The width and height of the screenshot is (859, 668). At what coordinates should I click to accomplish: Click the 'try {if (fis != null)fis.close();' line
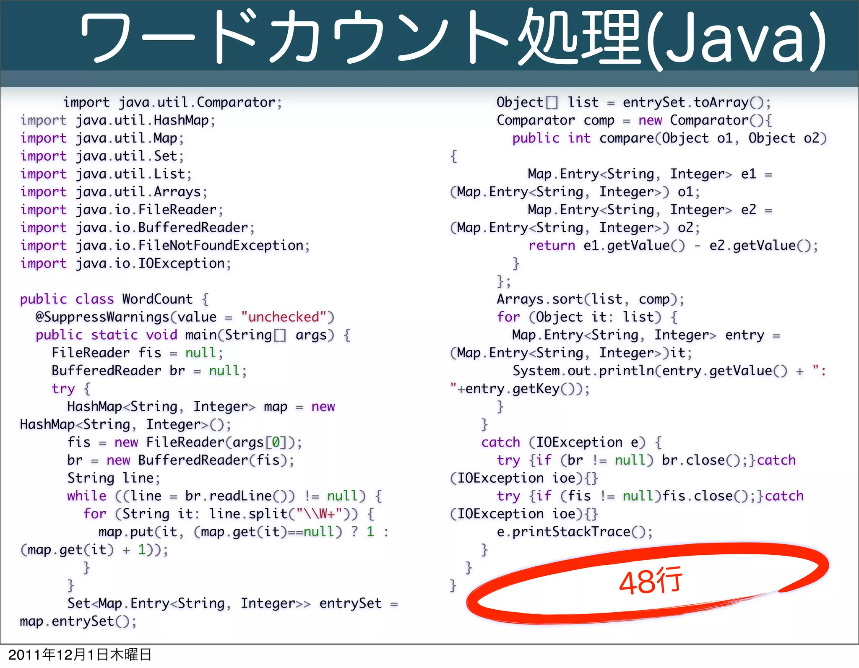[650, 496]
